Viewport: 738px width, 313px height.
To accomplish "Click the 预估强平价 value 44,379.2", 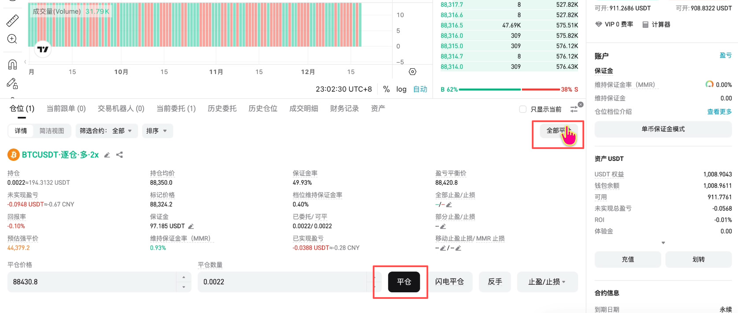I will [19, 248].
